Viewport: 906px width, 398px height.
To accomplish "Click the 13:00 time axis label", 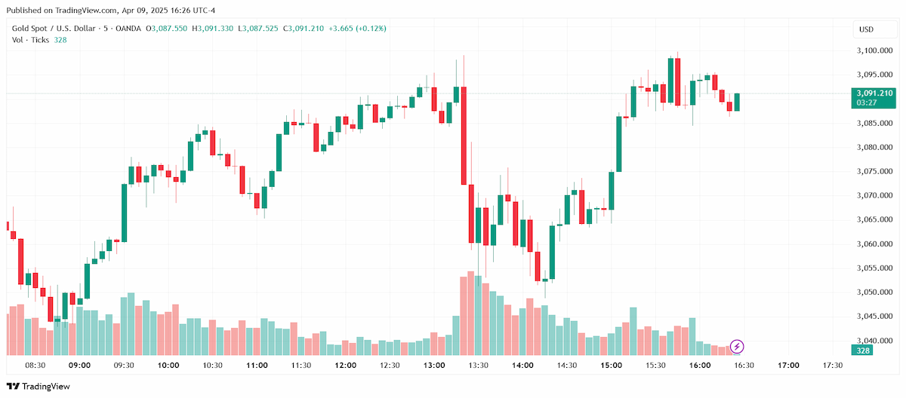I will [434, 365].
